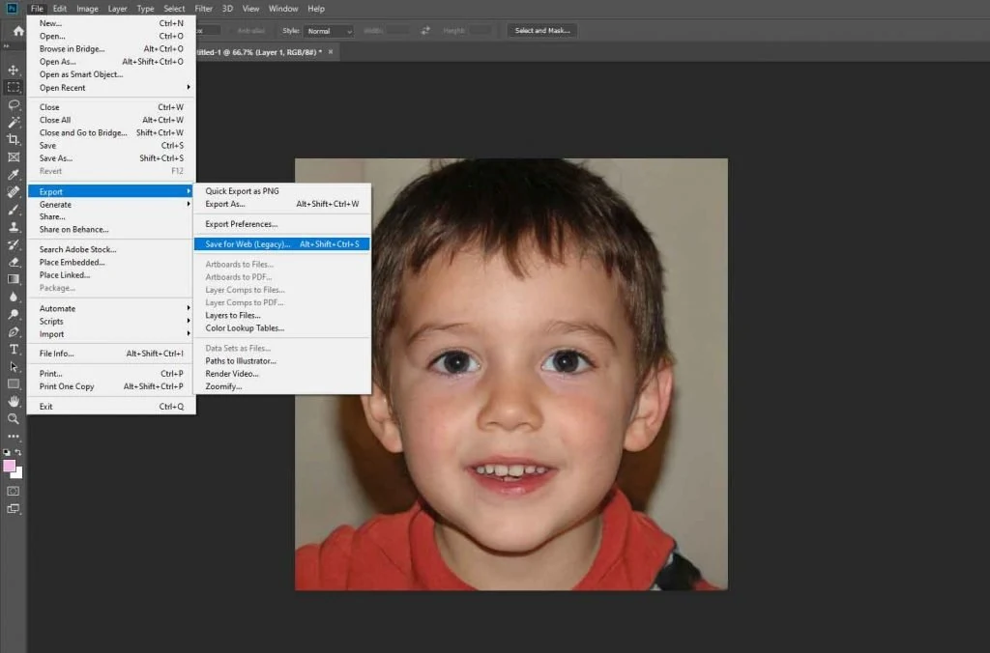990x653 pixels.
Task: Choose Quick Export as PNG
Action: (x=282, y=191)
